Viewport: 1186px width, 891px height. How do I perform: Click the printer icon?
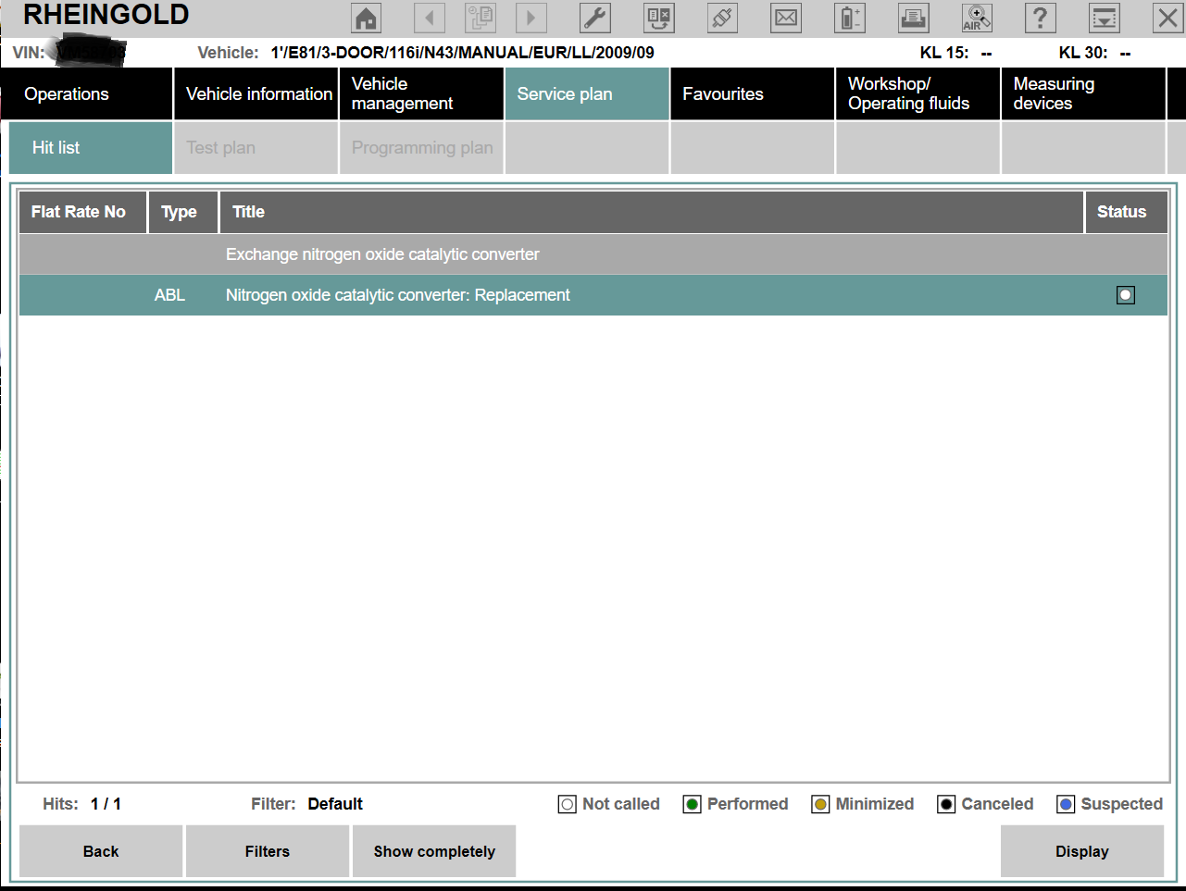coord(913,18)
